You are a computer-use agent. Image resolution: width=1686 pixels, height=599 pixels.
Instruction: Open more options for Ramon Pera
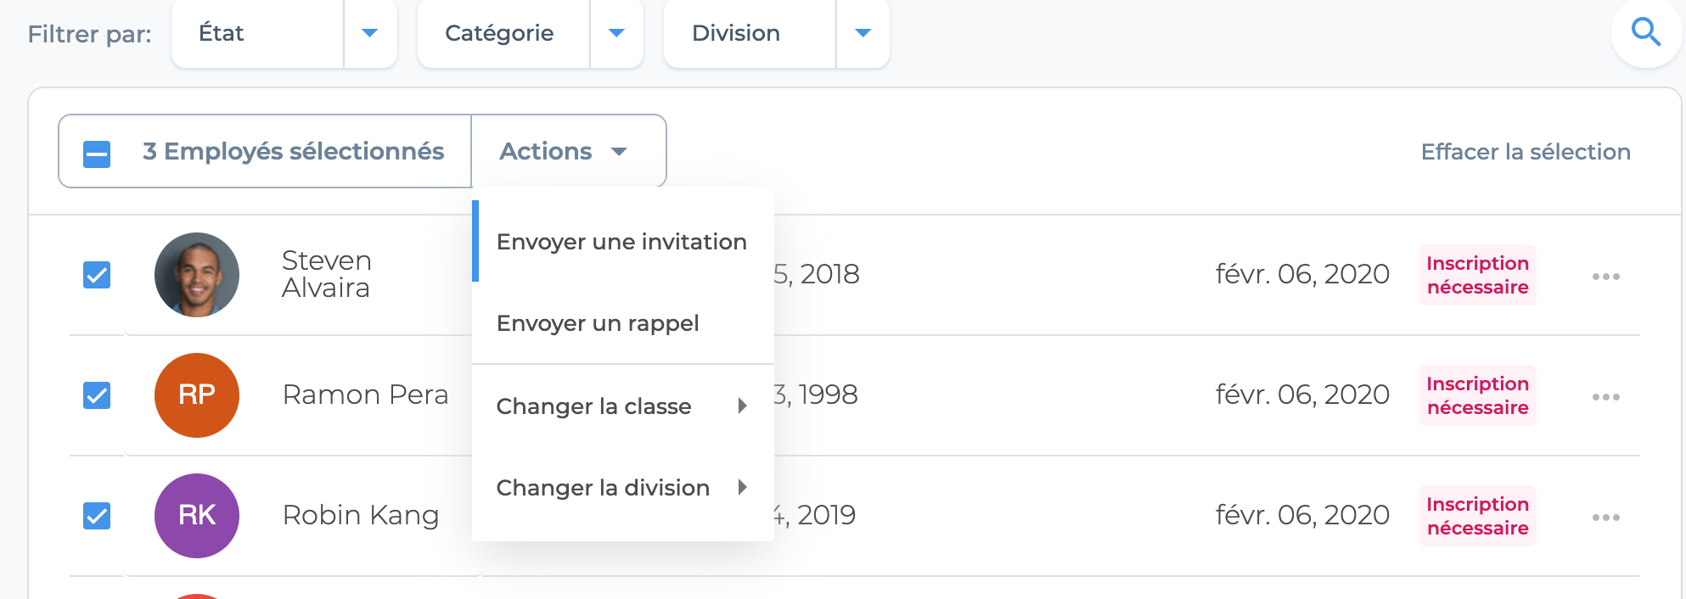(1606, 397)
